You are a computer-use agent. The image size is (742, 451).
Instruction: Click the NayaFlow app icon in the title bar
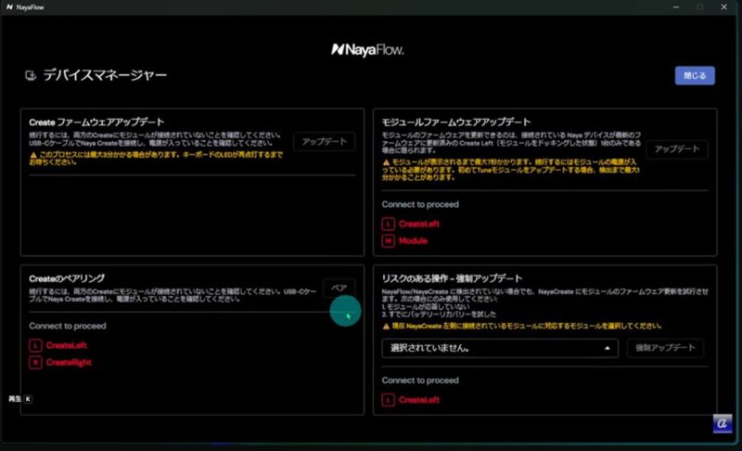8,6
